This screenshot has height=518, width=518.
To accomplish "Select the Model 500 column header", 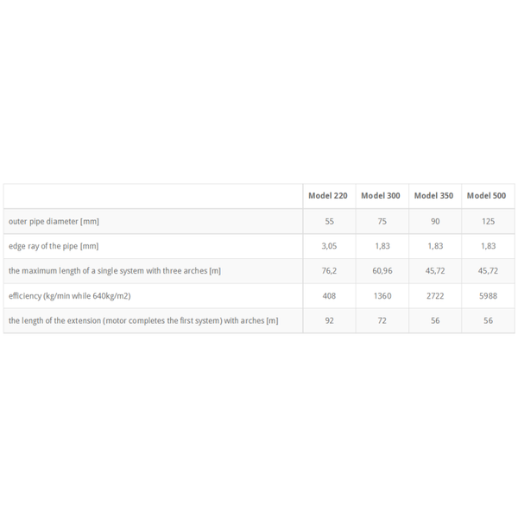I will pos(486,196).
